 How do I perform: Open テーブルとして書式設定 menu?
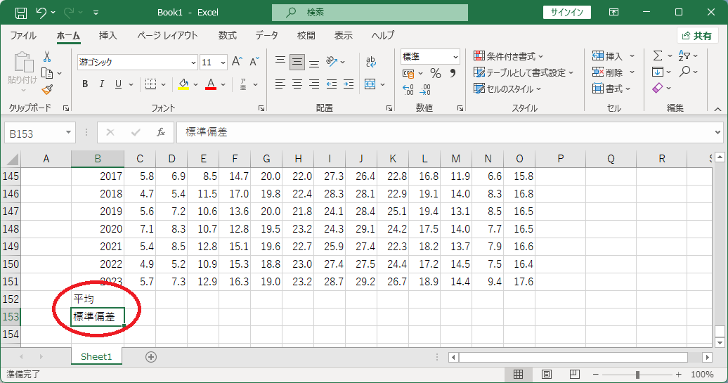pyautogui.click(x=524, y=72)
